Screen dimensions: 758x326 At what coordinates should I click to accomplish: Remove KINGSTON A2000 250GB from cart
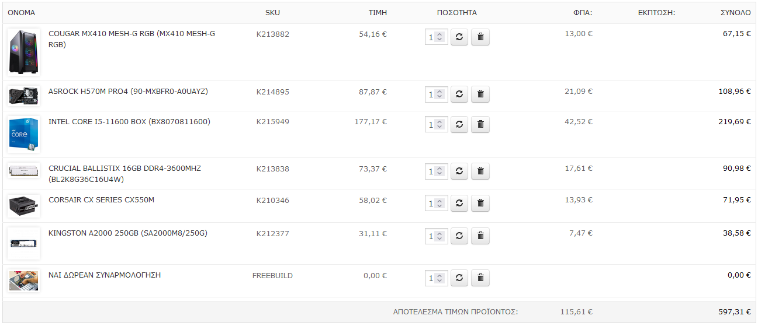point(480,236)
